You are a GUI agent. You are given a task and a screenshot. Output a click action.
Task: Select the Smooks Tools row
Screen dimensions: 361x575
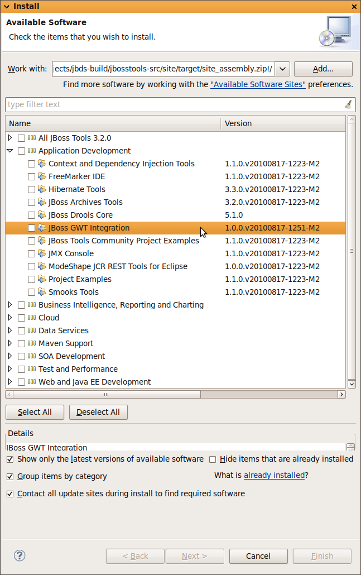pos(176,292)
